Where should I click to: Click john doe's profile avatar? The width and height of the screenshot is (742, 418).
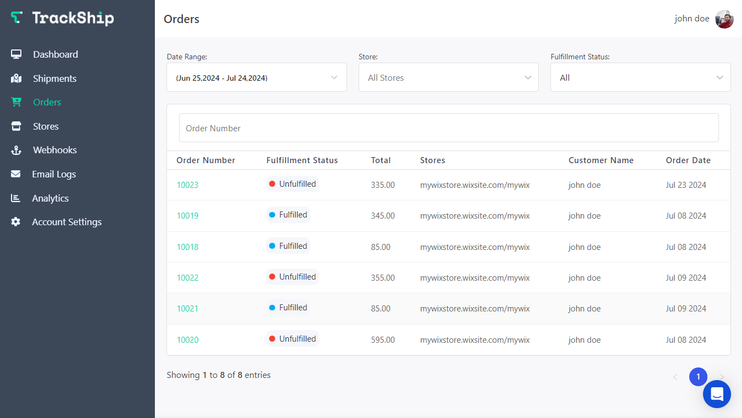[x=724, y=19]
